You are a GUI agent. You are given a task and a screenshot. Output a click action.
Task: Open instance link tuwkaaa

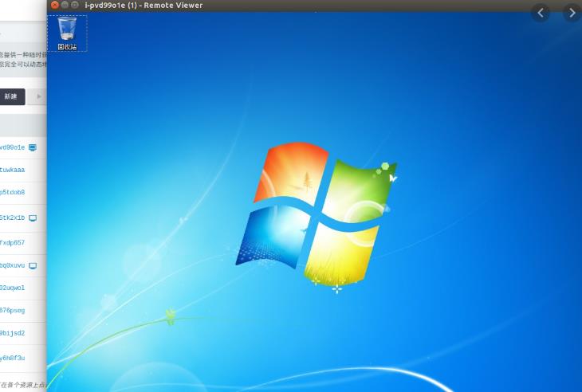point(12,170)
